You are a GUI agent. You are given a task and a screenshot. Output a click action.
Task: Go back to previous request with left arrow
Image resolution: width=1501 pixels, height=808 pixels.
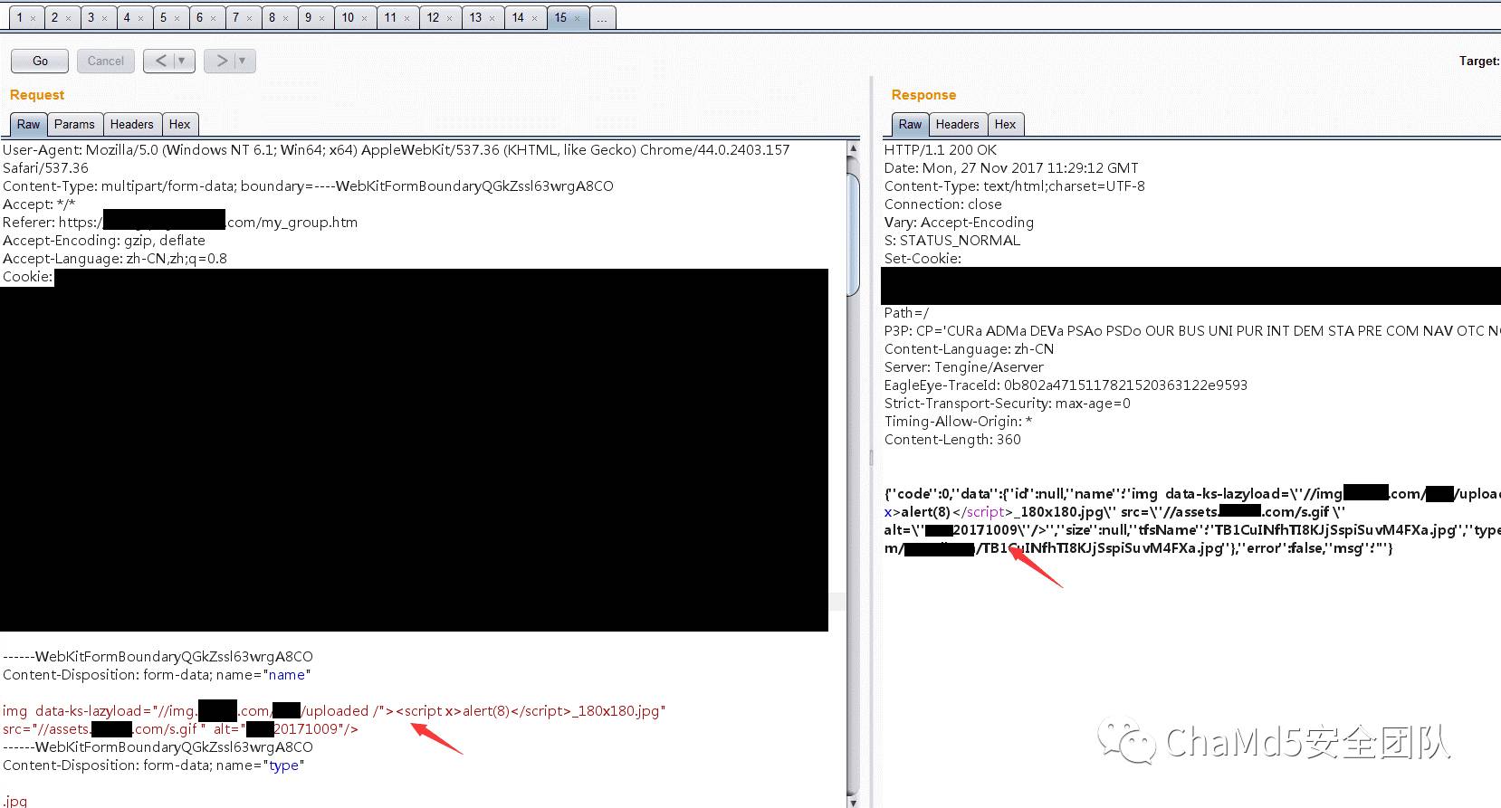click(x=161, y=61)
